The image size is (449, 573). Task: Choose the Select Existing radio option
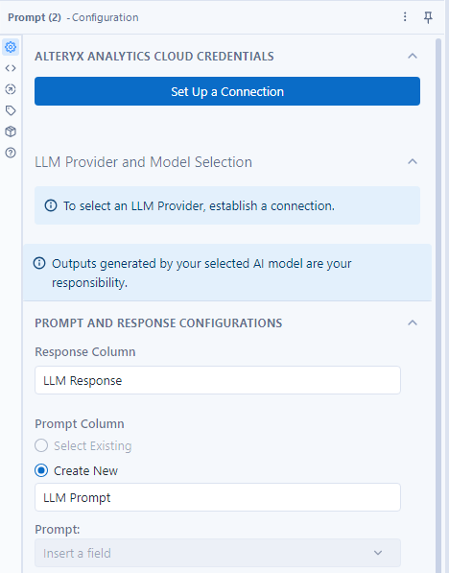click(41, 445)
